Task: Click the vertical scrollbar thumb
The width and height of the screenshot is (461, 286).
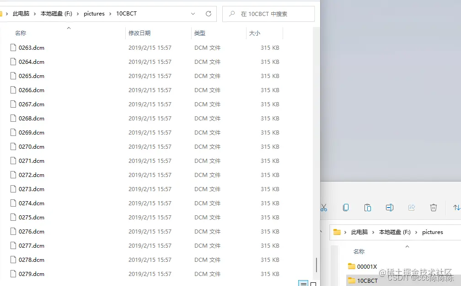Action: tap(316, 265)
